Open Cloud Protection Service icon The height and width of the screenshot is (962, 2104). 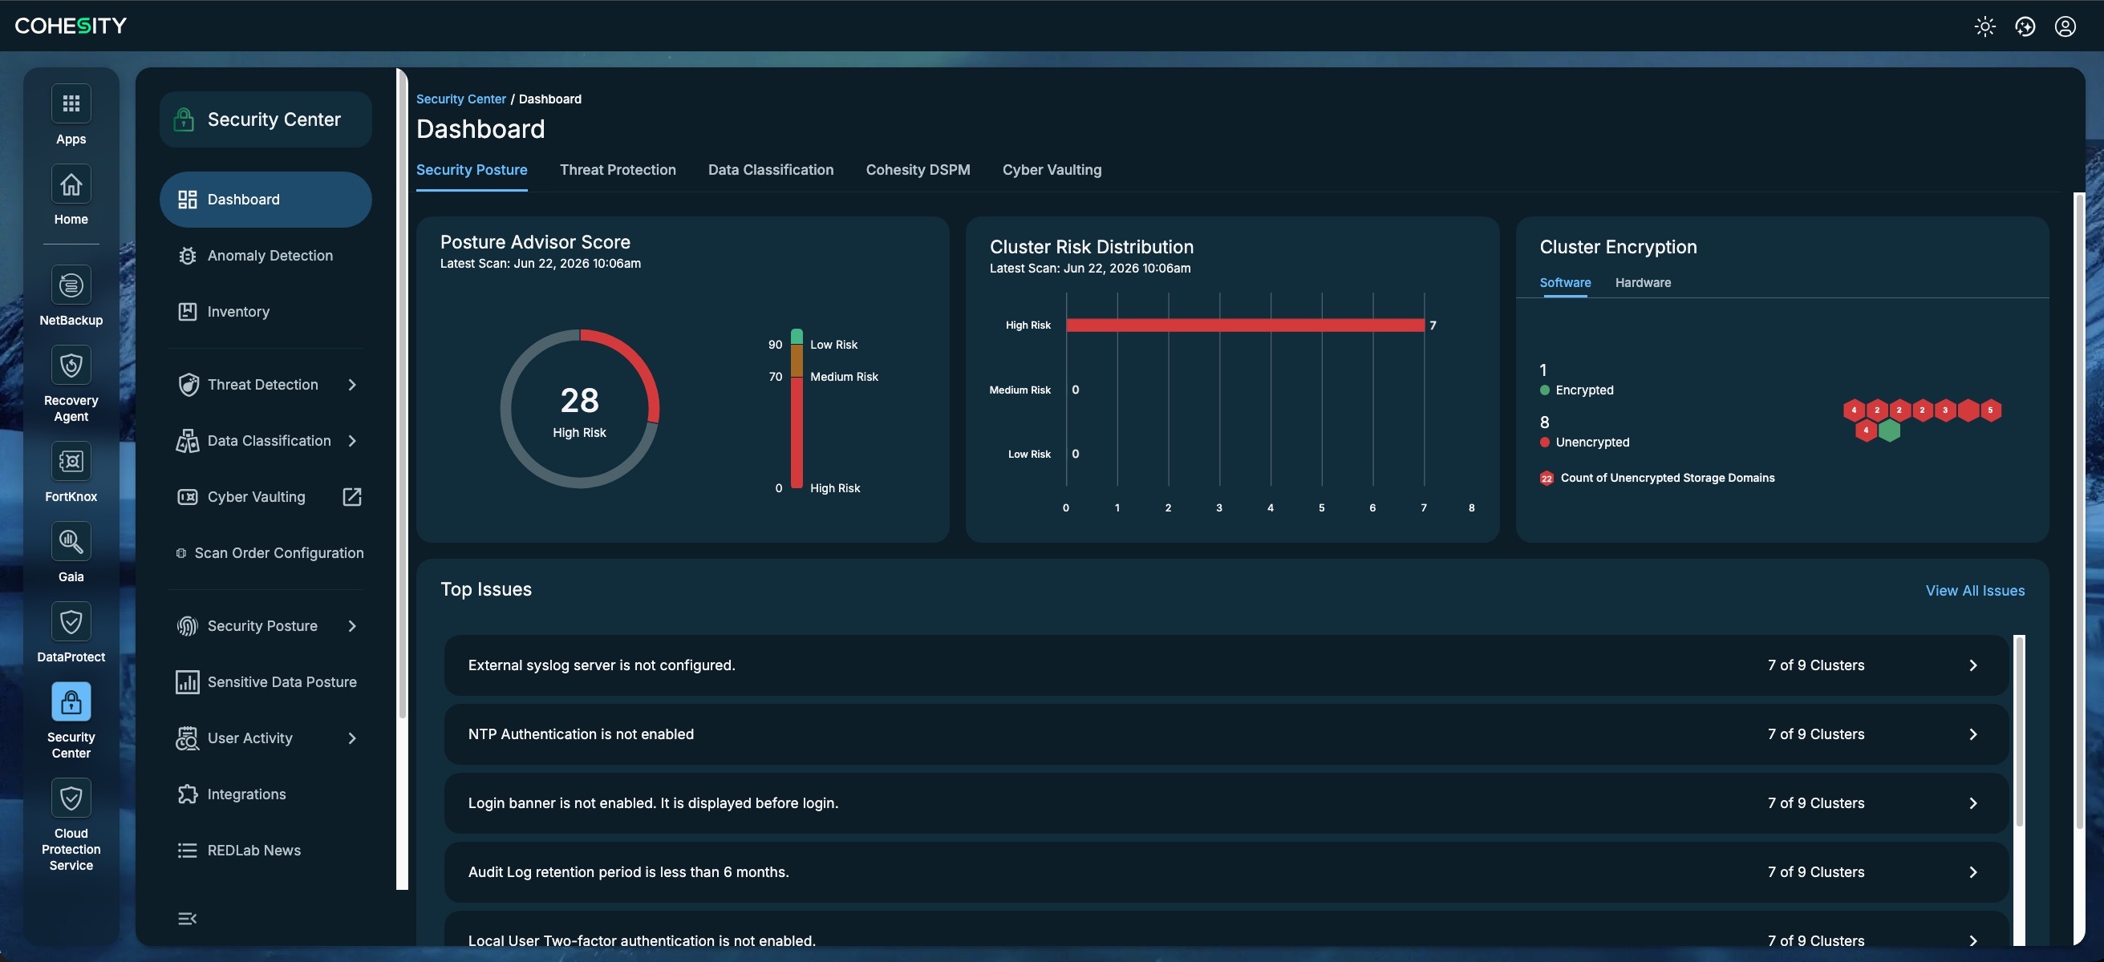tap(71, 798)
